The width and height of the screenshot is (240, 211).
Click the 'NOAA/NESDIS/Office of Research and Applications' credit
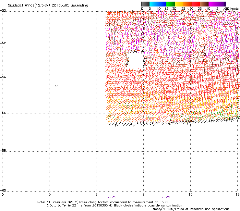(x=191, y=209)
